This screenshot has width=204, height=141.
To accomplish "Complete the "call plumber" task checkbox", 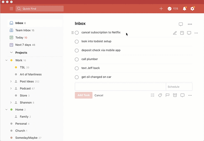I will 77,59.
